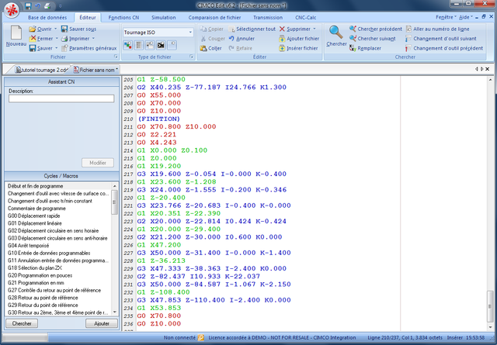497x345 pixels.
Task: Click Remplacer
Action: pos(365,48)
